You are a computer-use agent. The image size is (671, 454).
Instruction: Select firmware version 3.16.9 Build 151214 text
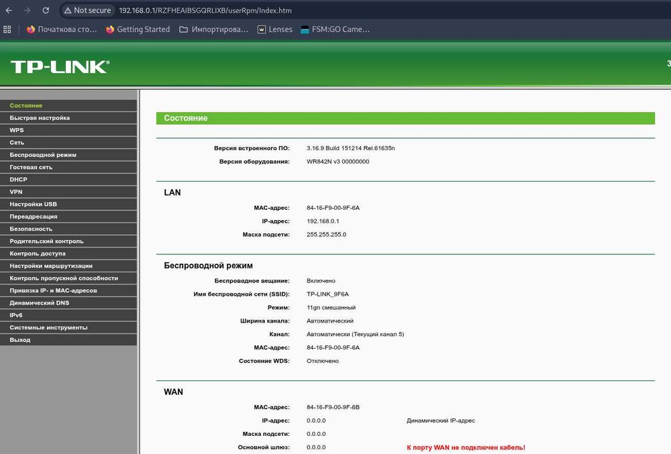coord(350,148)
